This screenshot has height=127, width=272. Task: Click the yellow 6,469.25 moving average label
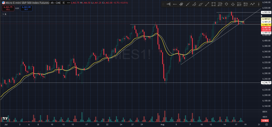[266, 22]
